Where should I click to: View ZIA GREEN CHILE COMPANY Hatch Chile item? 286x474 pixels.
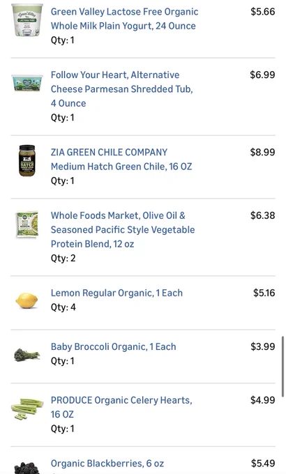tap(121, 160)
